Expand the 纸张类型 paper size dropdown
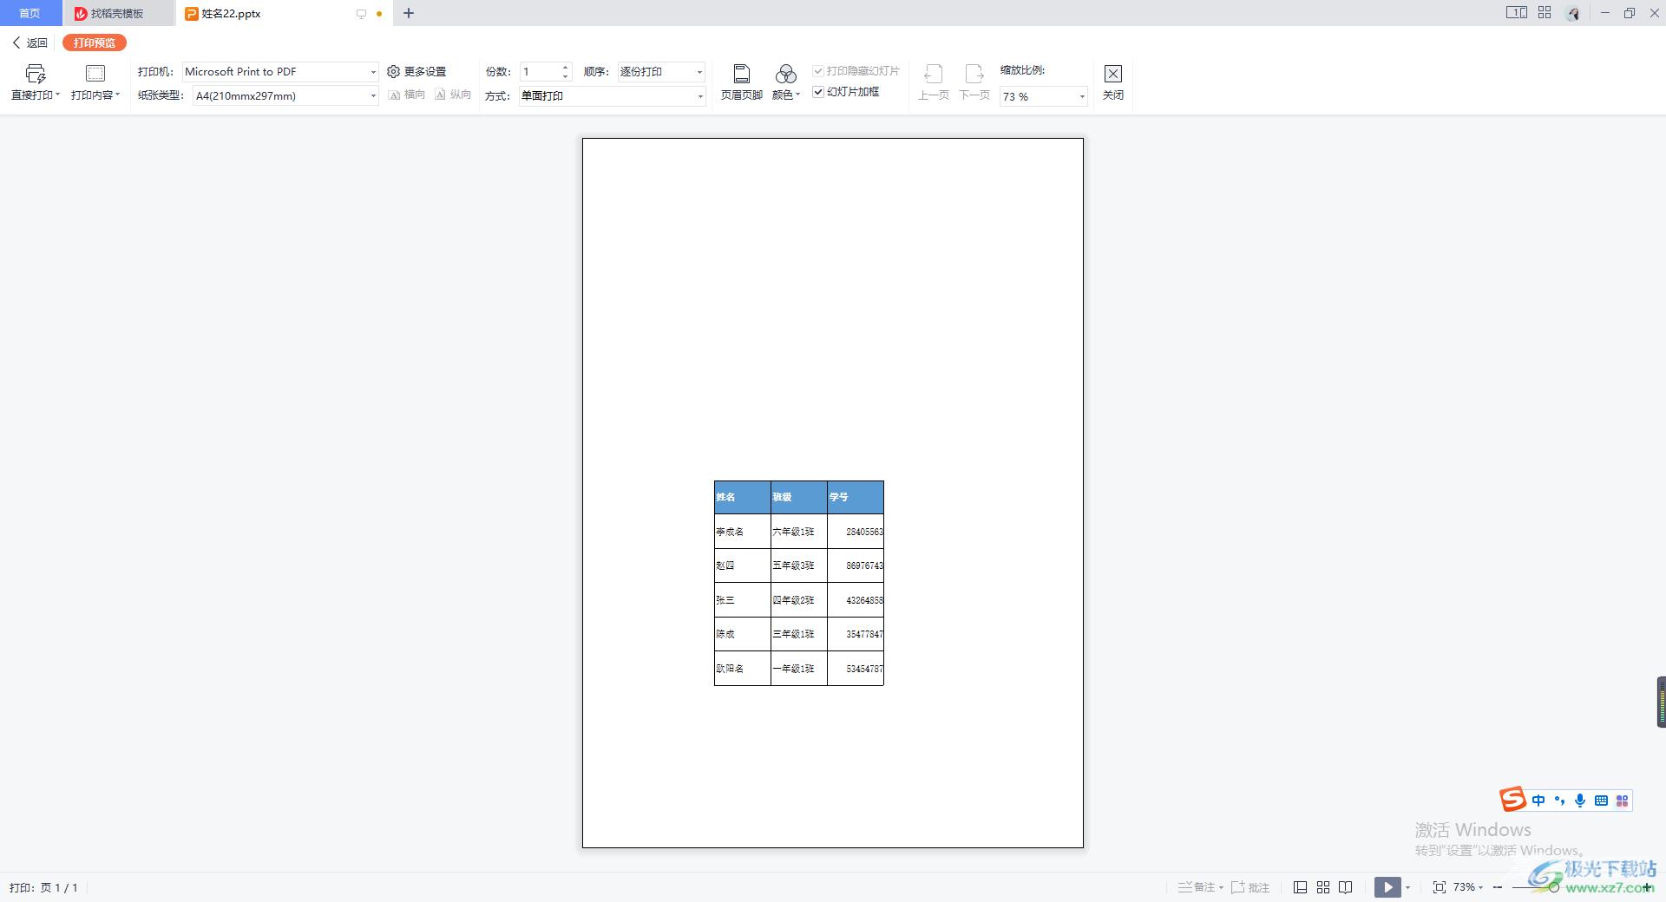 click(x=373, y=95)
